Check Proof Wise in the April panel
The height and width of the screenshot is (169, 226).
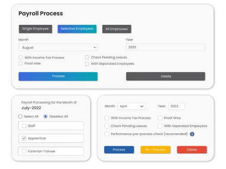(160, 118)
